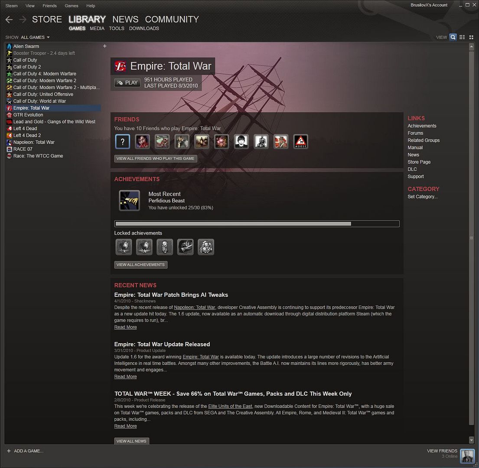
Task: Click the forward navigation arrow
Action: [x=23, y=19]
